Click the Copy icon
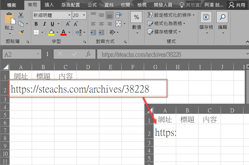 click(21, 24)
